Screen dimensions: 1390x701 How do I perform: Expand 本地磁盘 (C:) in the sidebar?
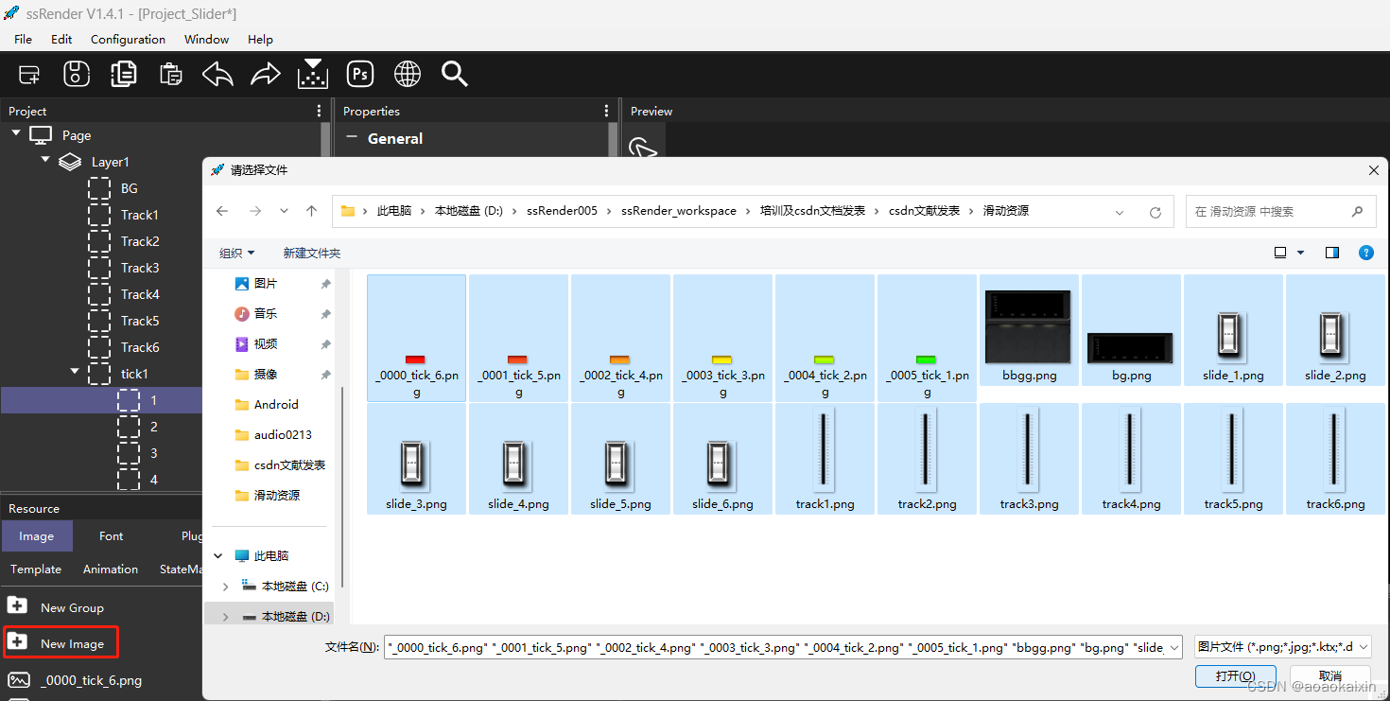[x=225, y=586]
